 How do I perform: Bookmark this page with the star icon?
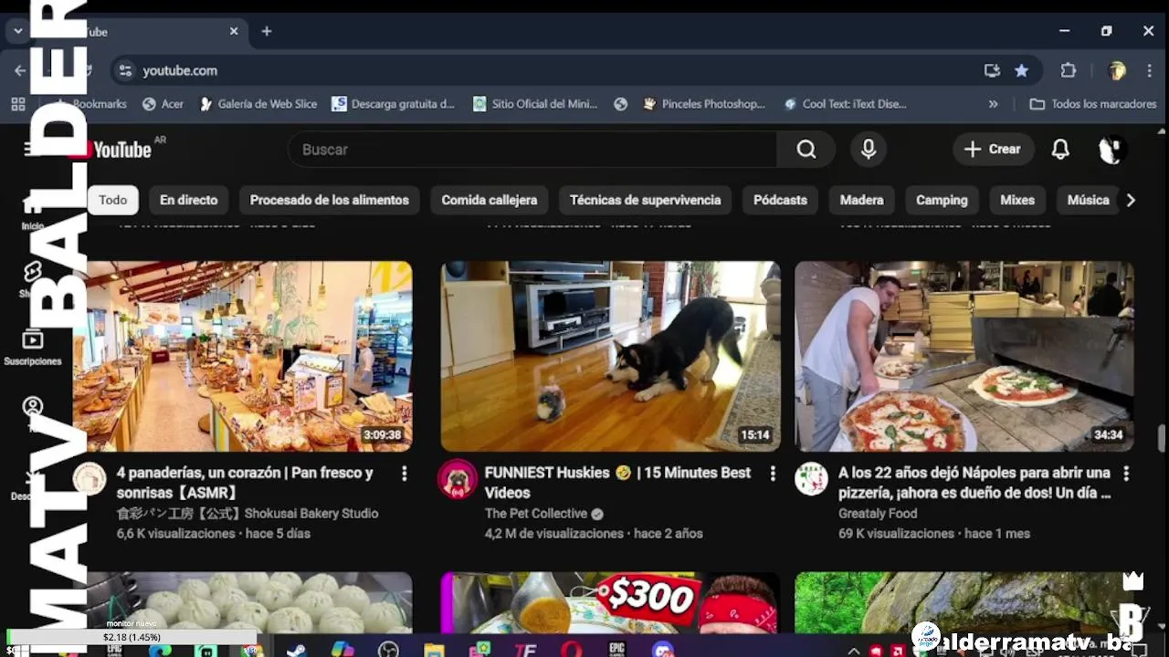click(1022, 70)
